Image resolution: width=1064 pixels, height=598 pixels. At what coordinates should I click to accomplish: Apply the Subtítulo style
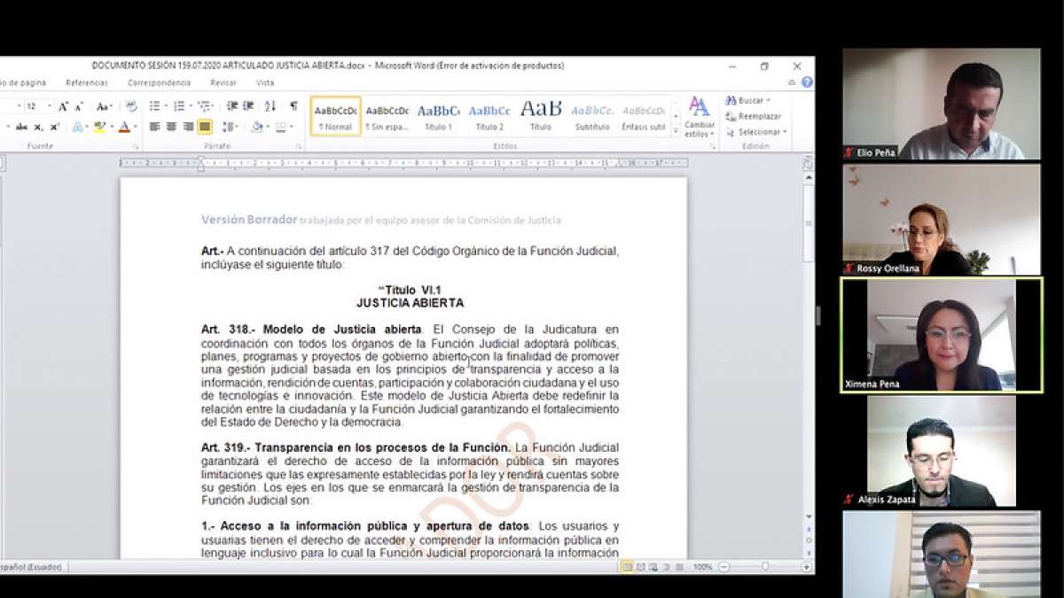click(x=592, y=117)
